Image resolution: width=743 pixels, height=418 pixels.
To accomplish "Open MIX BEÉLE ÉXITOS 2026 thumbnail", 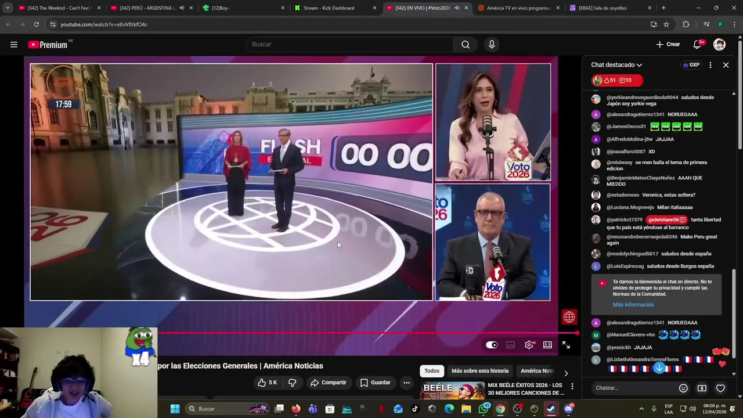I will (453, 391).
